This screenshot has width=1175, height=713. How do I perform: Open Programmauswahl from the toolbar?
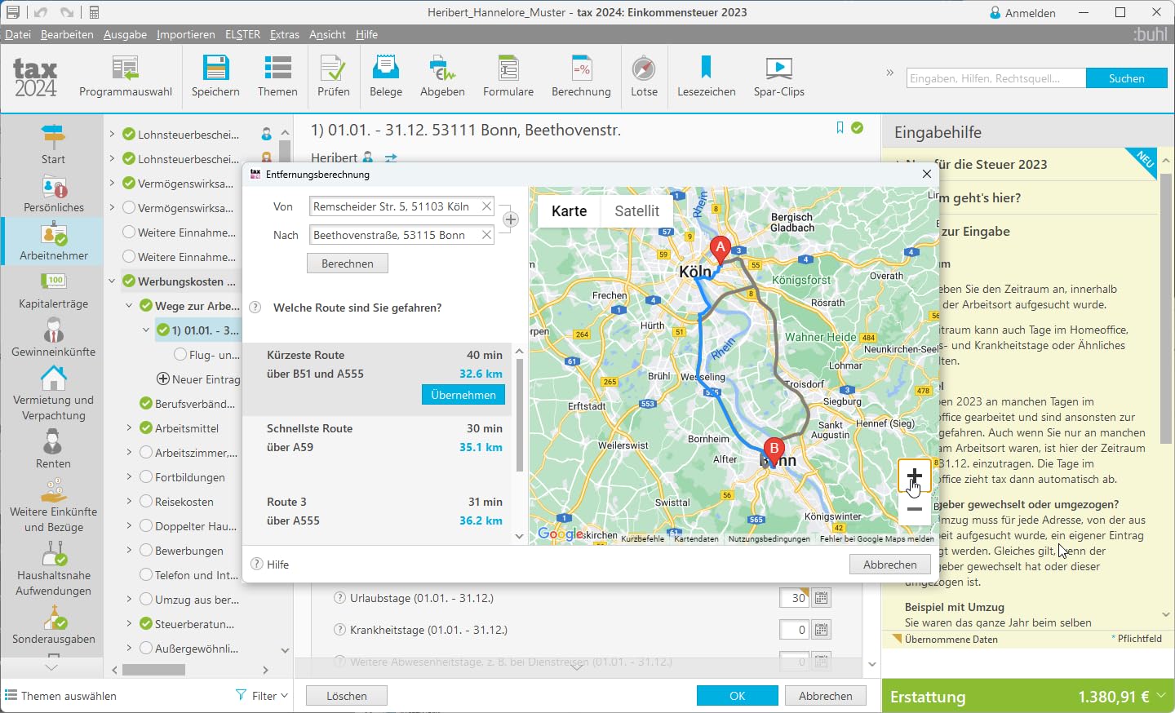tap(126, 77)
